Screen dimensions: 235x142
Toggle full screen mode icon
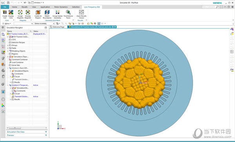[x=221, y=7]
